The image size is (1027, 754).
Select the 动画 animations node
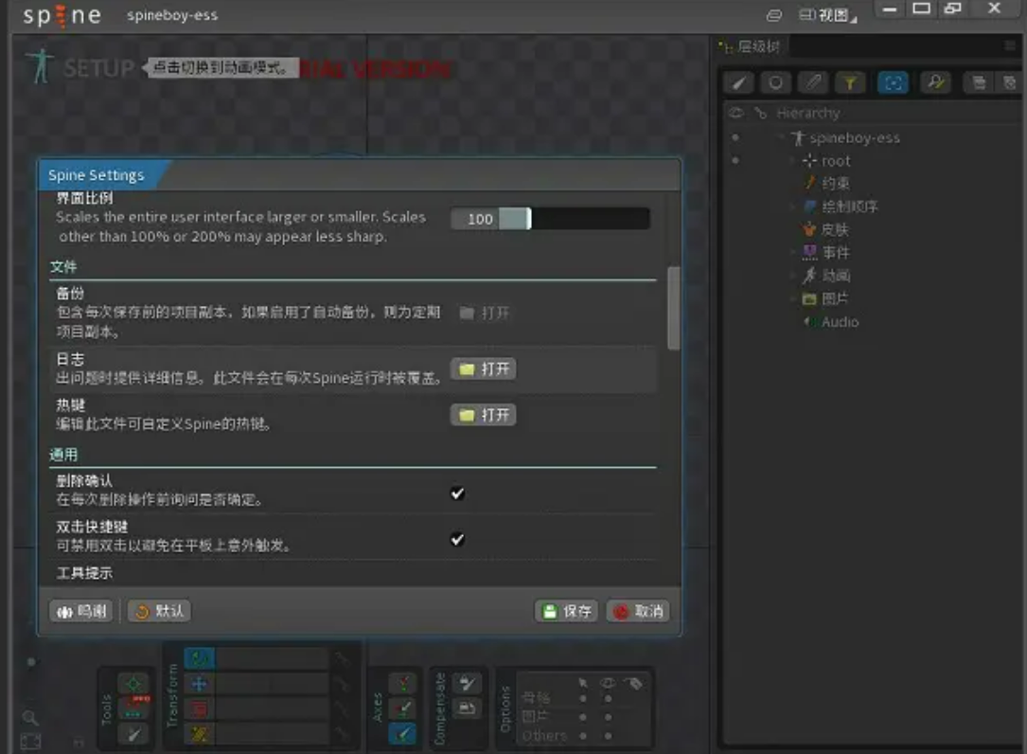click(x=836, y=276)
